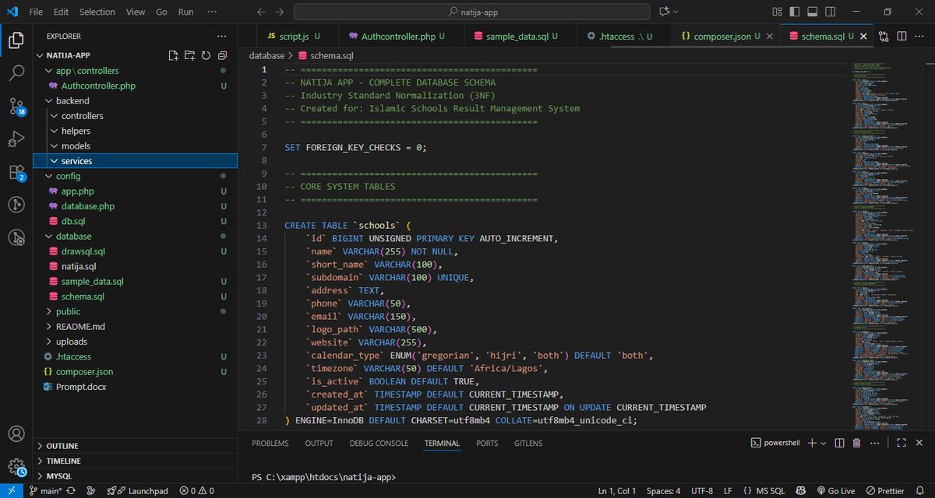Kill terminal with the trash icon

coord(857,443)
